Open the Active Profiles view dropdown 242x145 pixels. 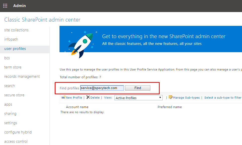[138, 98]
